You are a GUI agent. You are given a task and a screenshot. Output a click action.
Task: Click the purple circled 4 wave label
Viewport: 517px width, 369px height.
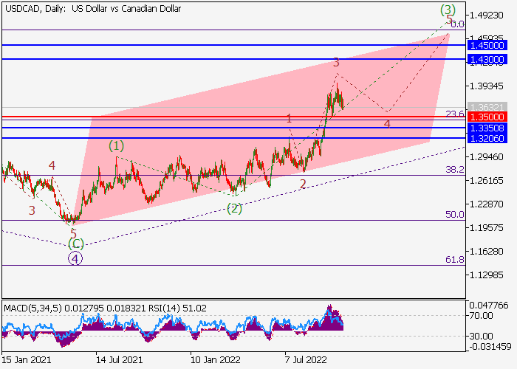[75, 258]
